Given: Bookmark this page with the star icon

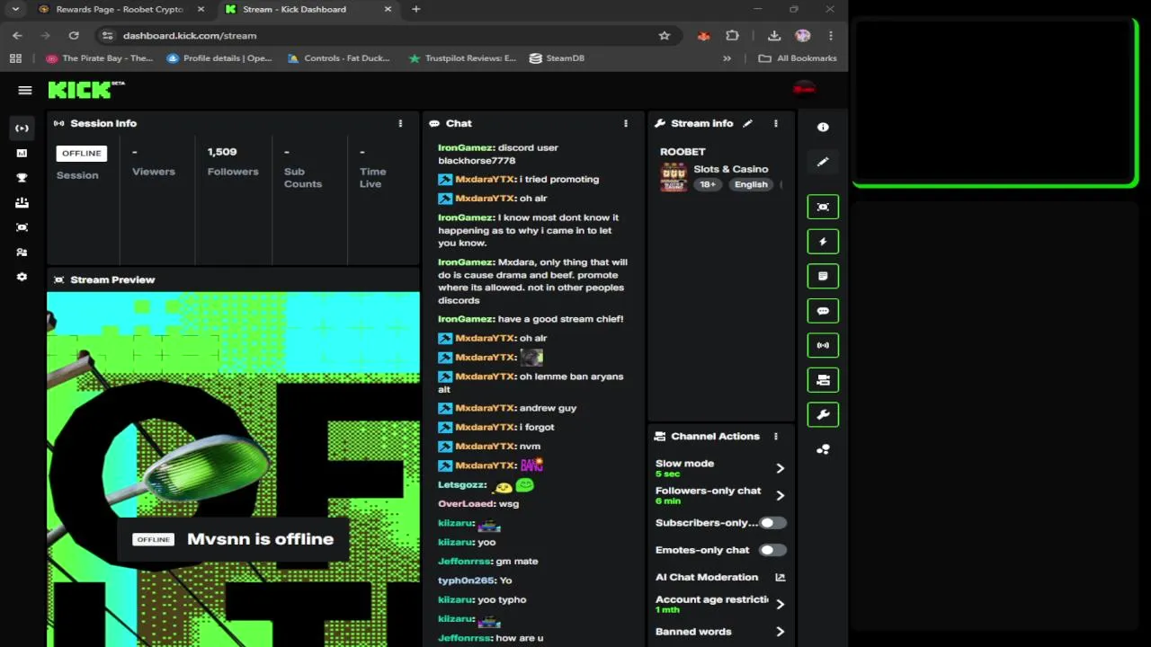Looking at the screenshot, I should [x=665, y=35].
